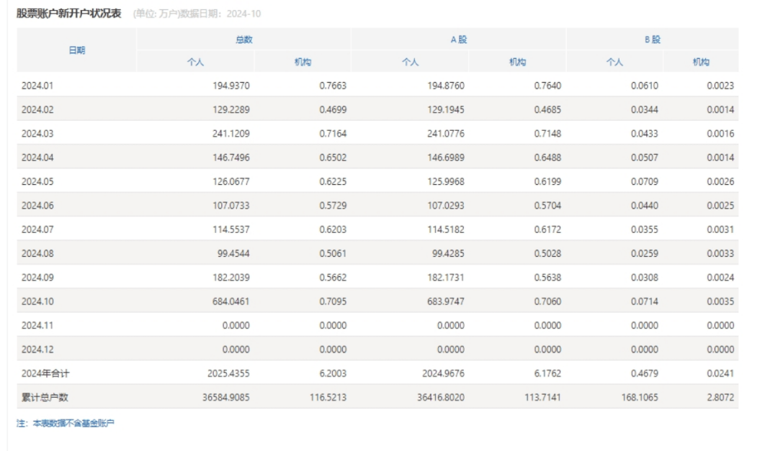Click the data date 2024-10 text
Viewport: 778px width, 451px height.
[x=243, y=14]
